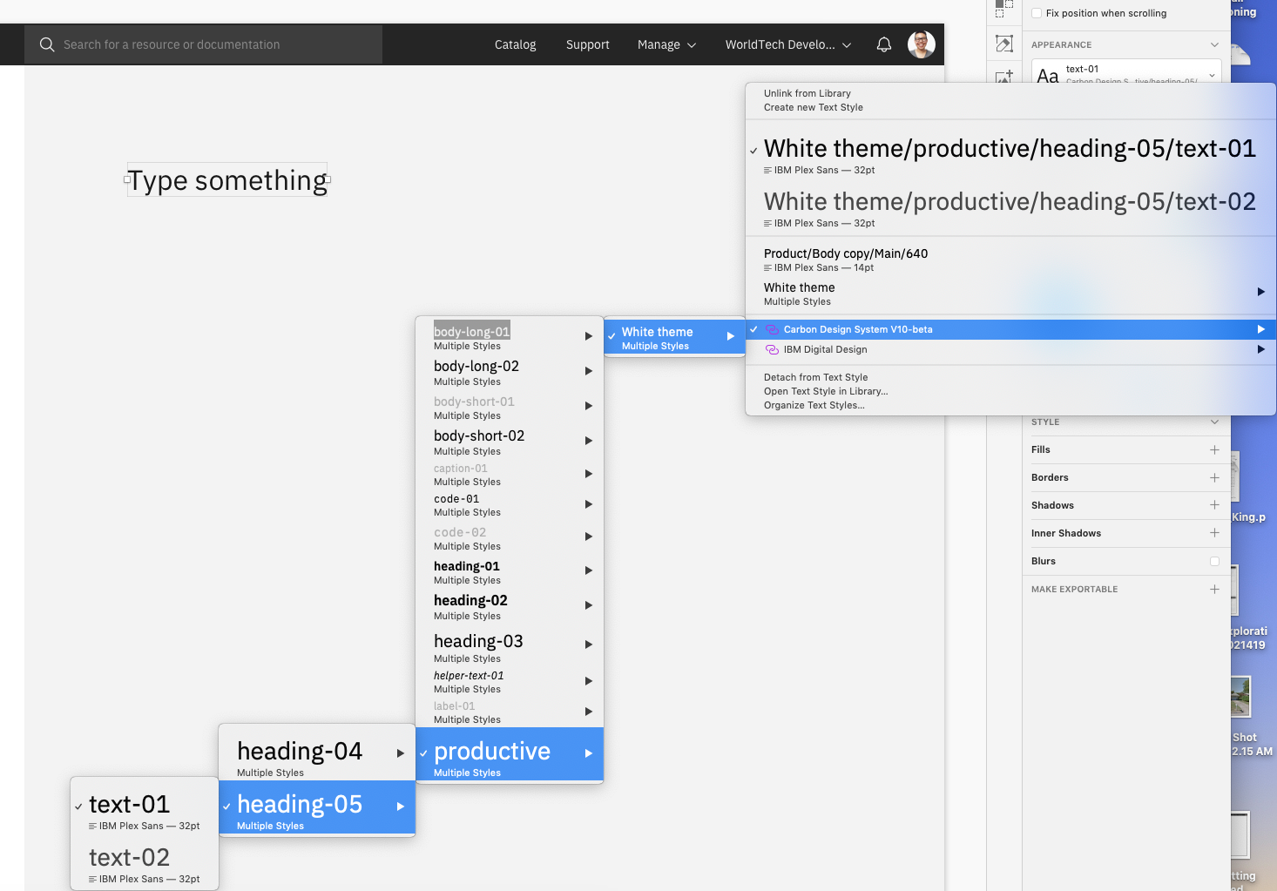Add a Fill using the plus icon
Screen dimensions: 1277x891
(x=1214, y=449)
